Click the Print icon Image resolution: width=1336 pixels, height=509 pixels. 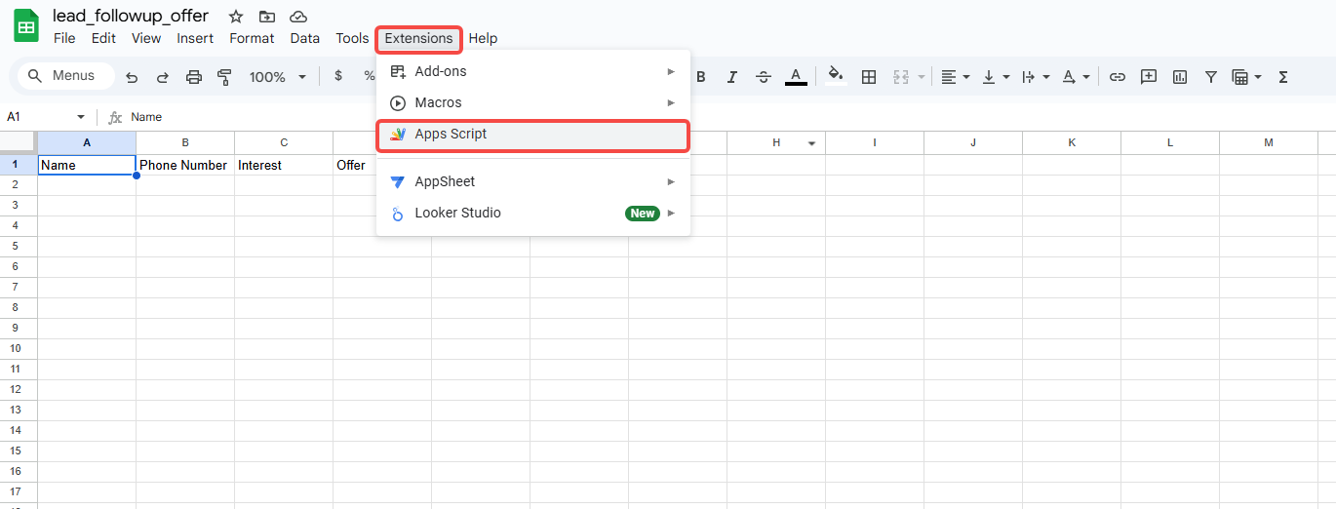[x=194, y=76]
